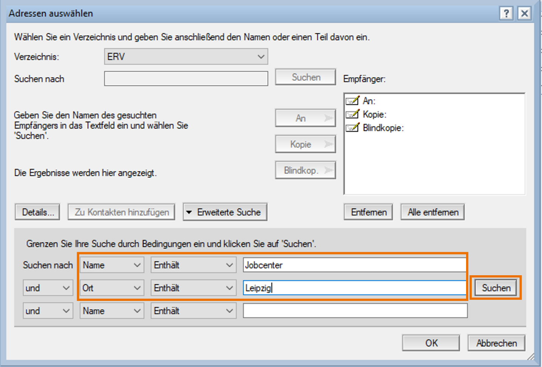Click the empty third row search field
Image resolution: width=542 pixels, height=367 pixels.
[x=355, y=311]
